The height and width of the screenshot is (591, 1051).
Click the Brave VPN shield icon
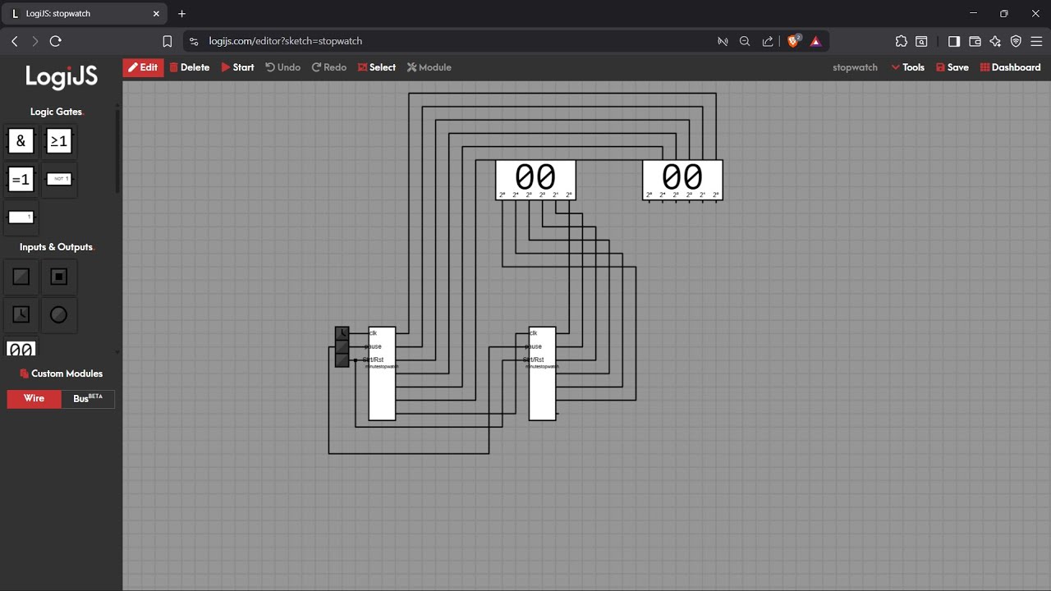click(1016, 41)
